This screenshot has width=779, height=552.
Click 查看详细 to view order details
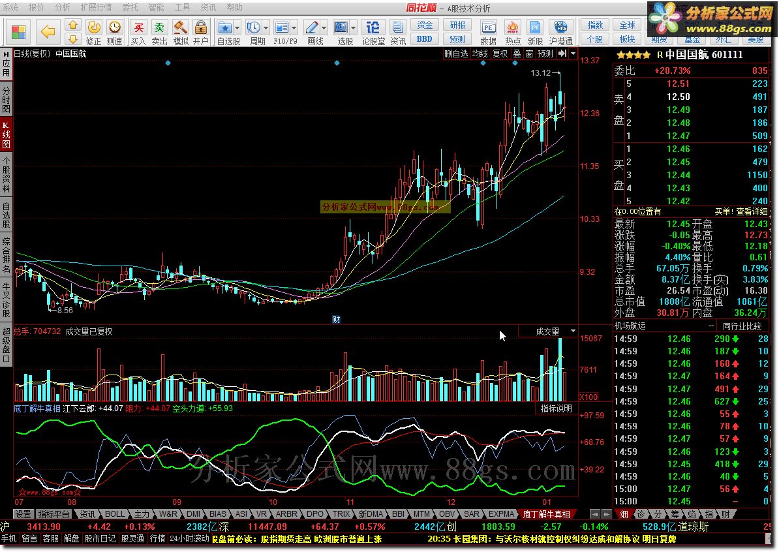coord(752,211)
